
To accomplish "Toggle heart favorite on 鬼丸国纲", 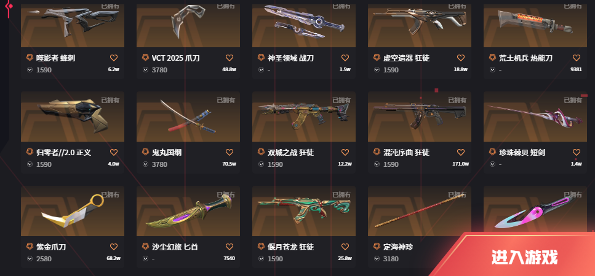I will point(229,152).
